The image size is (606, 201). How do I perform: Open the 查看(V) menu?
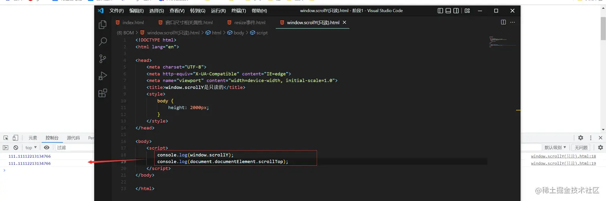[177, 11]
